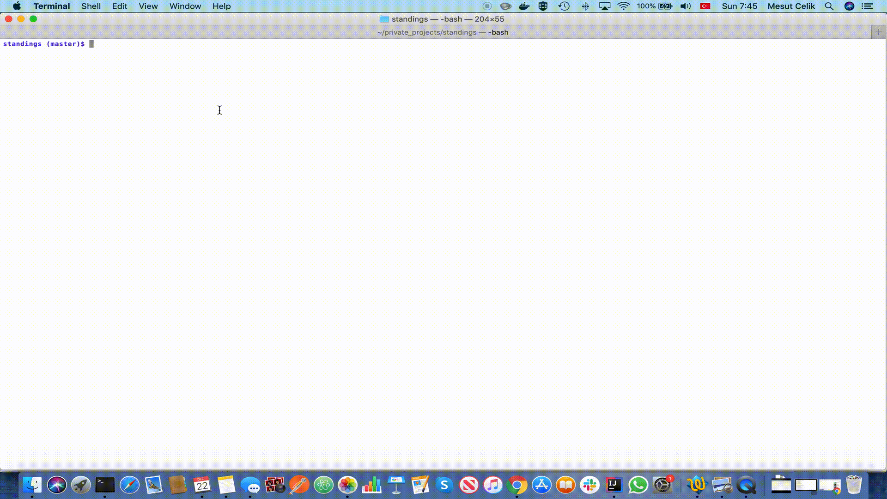Open the volume control in menu bar
Viewport: 887px width, 499px height.
[685, 6]
